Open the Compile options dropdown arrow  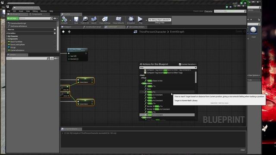[x=70, y=20]
